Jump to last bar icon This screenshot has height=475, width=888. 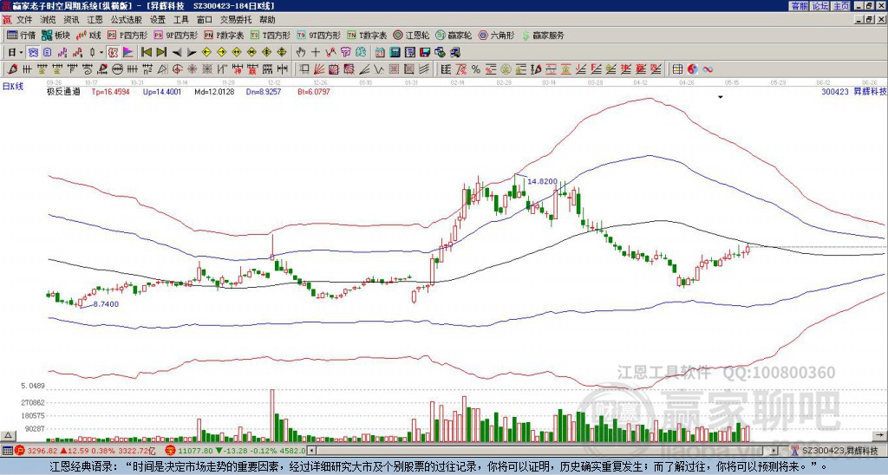(x=161, y=53)
